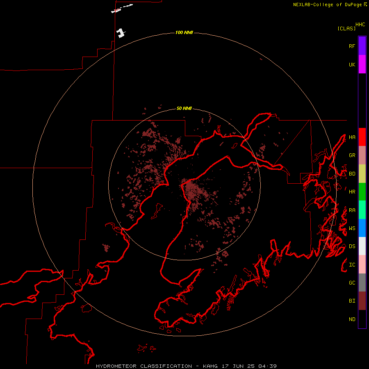Click the GC gray legend swatch

click(362, 282)
